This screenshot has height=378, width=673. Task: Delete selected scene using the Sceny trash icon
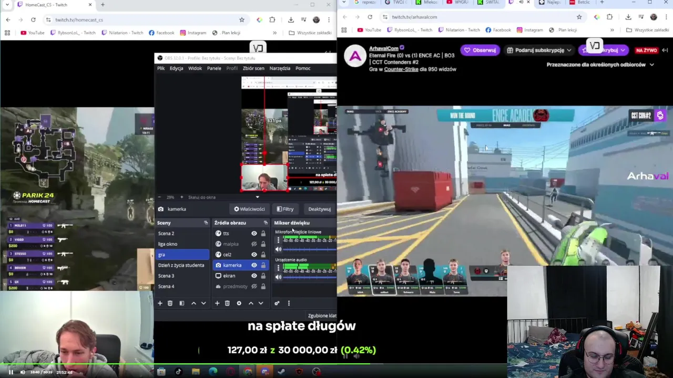pyautogui.click(x=170, y=303)
